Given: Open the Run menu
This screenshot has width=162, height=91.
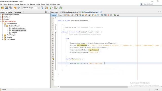Looking at the screenshot, I should point(28,4).
